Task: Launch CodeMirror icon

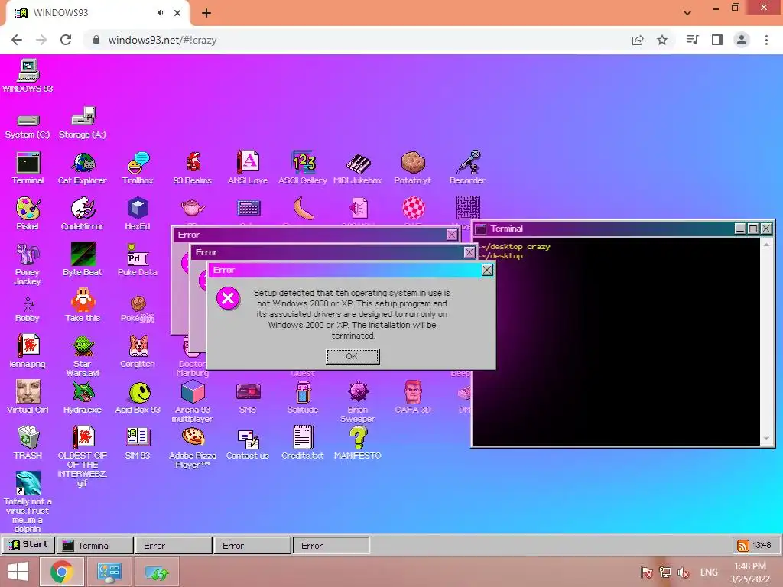Action: (x=83, y=214)
